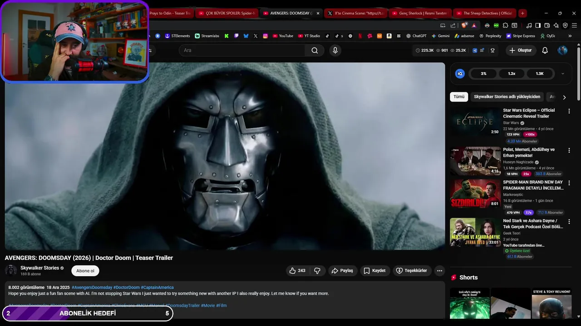This screenshot has height=326, width=581.
Task: Open options for Polat, Memati video
Action: click(x=569, y=150)
